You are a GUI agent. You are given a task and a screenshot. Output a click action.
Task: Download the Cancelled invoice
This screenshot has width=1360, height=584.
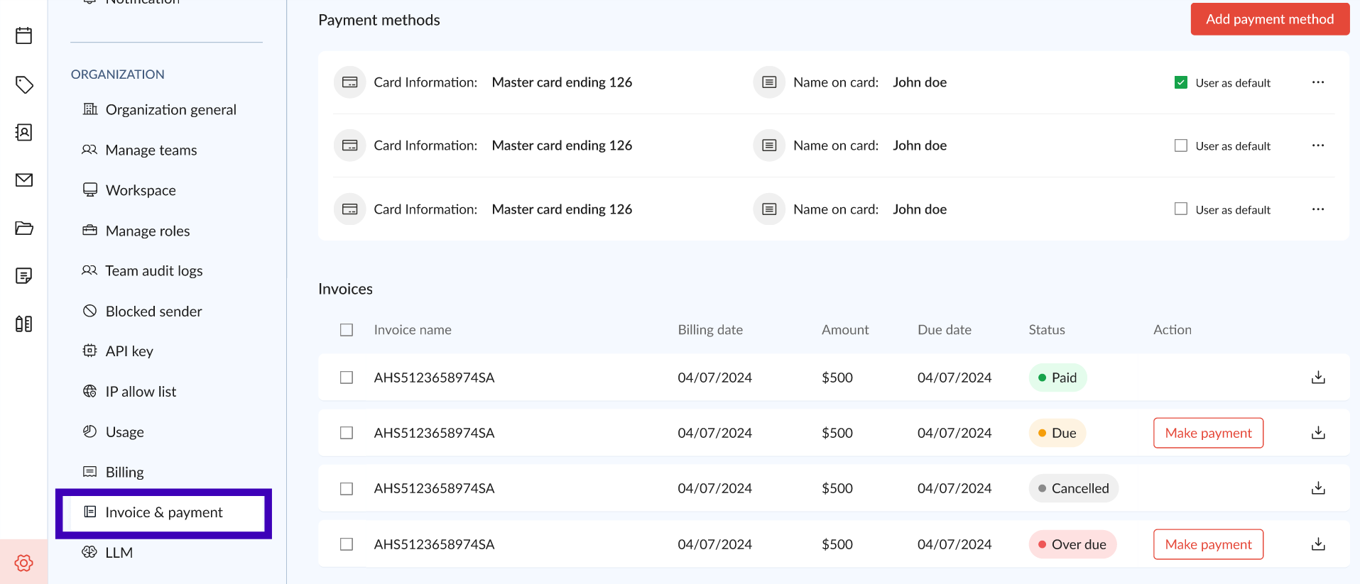pos(1318,488)
